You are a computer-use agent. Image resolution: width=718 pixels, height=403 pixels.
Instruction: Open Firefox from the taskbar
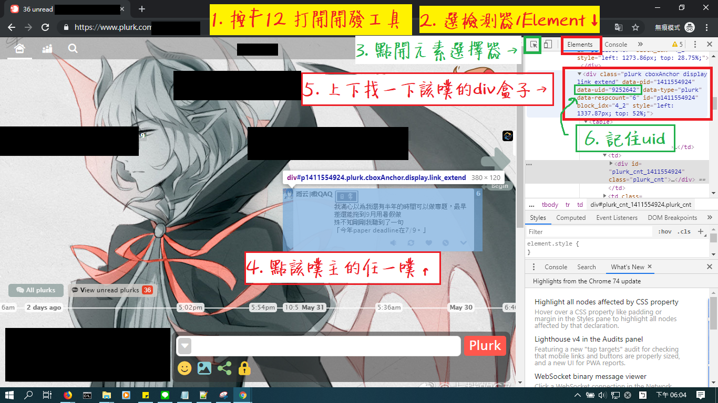point(67,395)
